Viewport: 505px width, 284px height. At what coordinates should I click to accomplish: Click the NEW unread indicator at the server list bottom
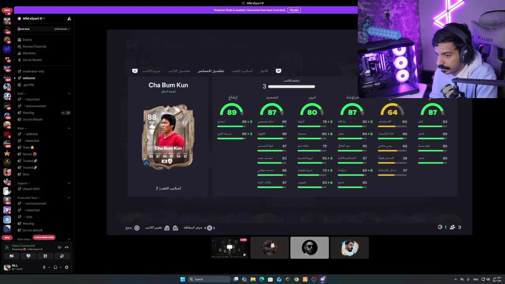[x=7, y=237]
